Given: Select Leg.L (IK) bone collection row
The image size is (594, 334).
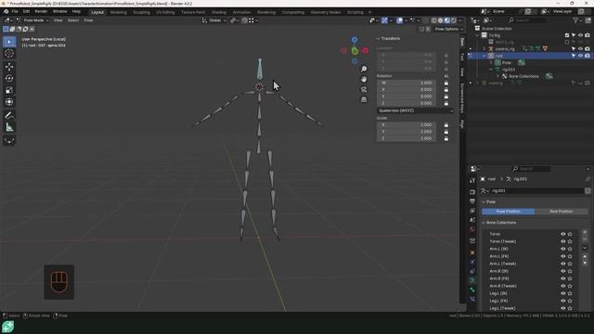Looking at the screenshot, I should 531,293.
